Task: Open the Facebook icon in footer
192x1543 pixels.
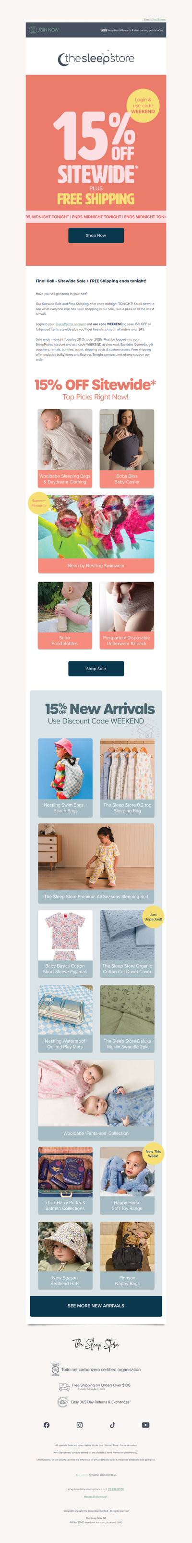Action: click(x=47, y=1425)
